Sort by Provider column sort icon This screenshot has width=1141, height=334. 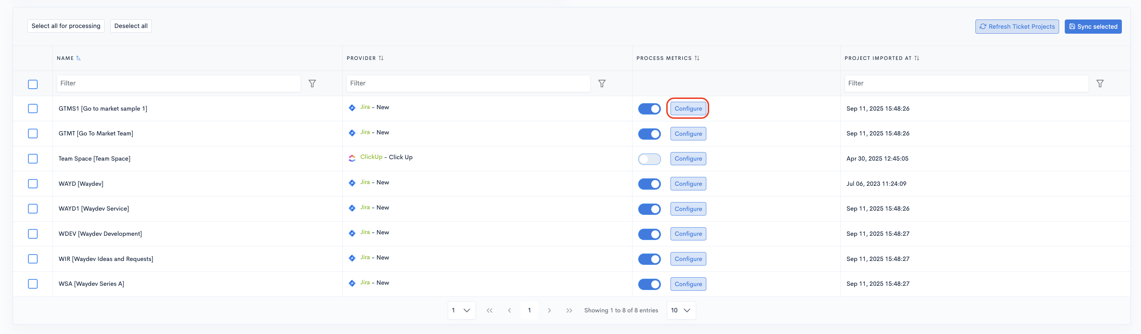[x=381, y=58]
